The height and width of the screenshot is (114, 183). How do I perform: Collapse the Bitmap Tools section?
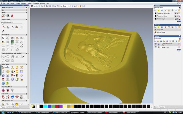tap(27, 19)
